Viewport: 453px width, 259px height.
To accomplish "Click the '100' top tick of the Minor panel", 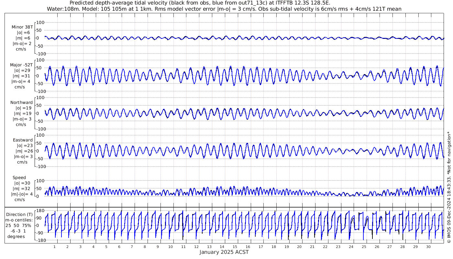I will [x=40, y=22].
